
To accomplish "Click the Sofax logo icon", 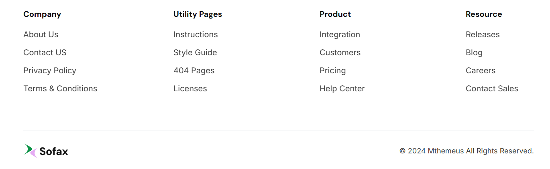I will point(31,151).
